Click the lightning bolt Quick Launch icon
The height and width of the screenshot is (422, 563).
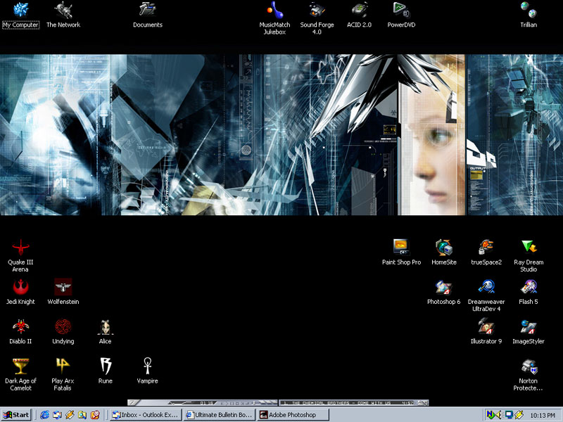click(70, 415)
